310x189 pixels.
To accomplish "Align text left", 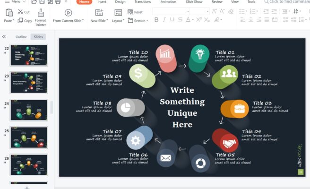I will [x=242, y=20].
